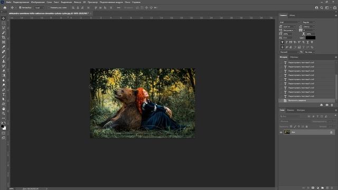Open the leading (Авто) dropdown
Screen dimensions: 338x190
pyautogui.click(x=309, y=26)
